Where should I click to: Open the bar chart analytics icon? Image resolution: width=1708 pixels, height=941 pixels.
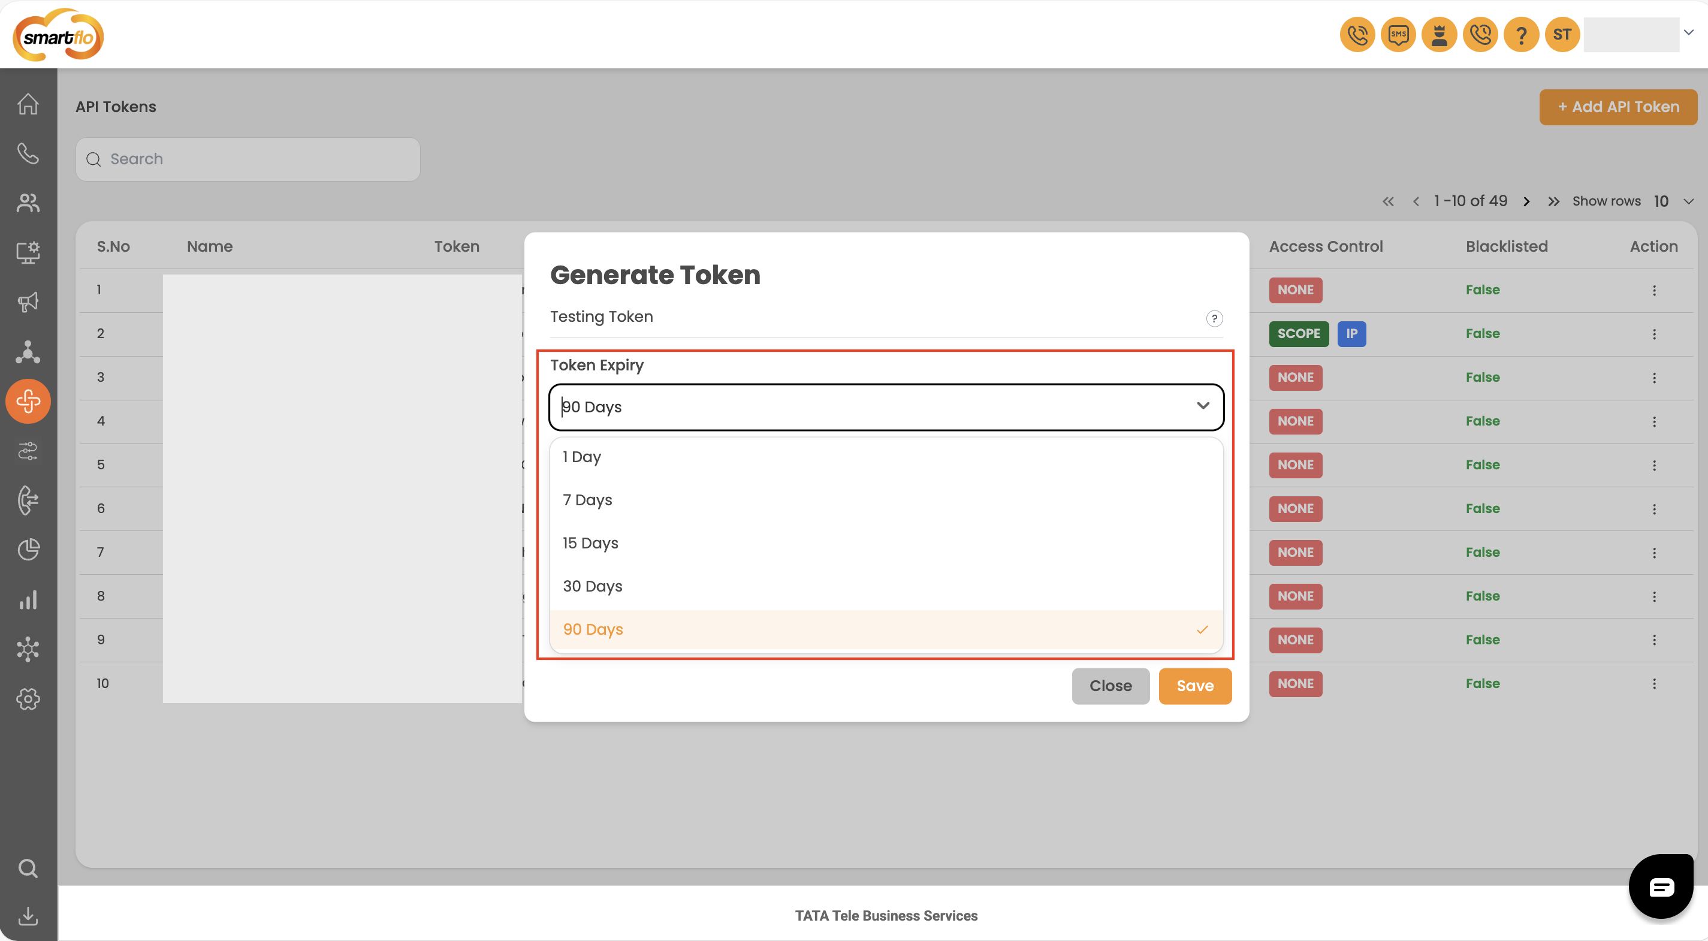28,599
